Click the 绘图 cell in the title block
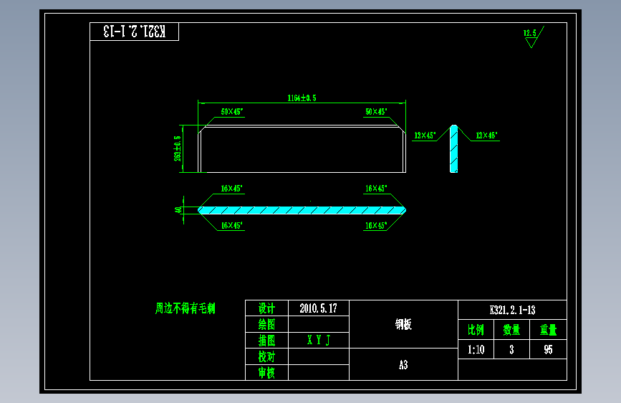Viewport: 621px width, 403px height. click(x=266, y=324)
